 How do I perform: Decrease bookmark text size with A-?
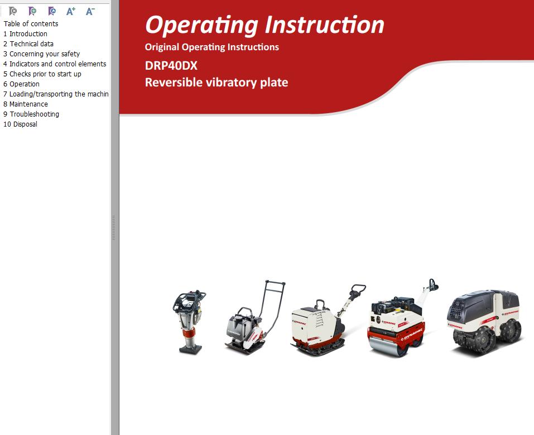90,11
